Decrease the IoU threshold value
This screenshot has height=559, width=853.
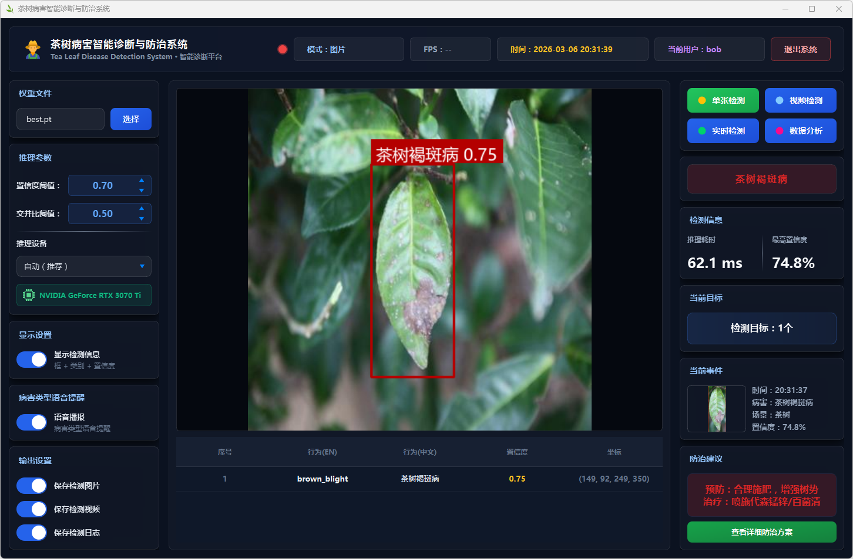coord(142,219)
